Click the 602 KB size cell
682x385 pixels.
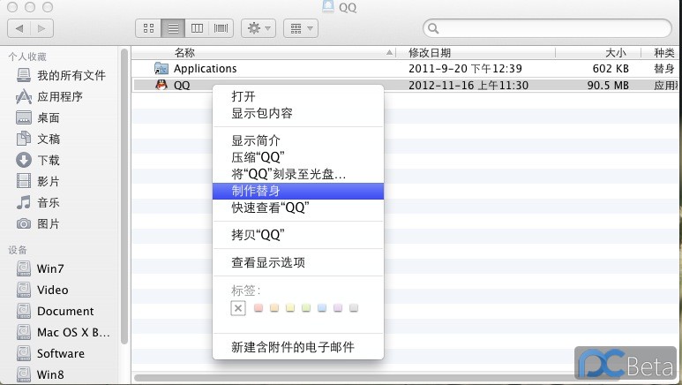click(611, 68)
